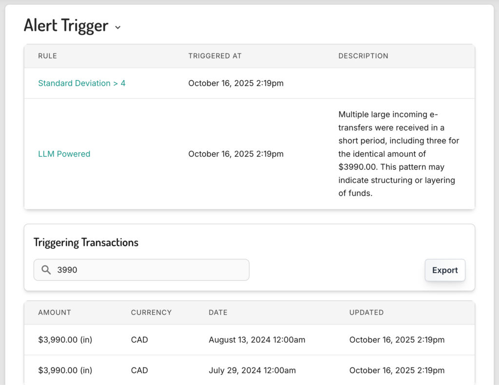This screenshot has height=385, width=499.
Task: Sort by the UPDATED column header
Action: [366, 312]
